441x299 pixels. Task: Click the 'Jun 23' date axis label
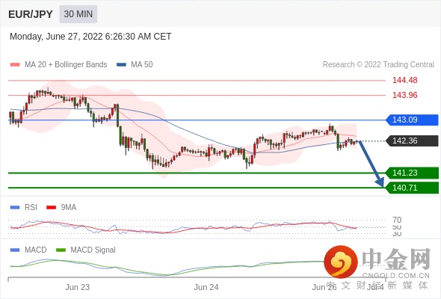coord(77,287)
